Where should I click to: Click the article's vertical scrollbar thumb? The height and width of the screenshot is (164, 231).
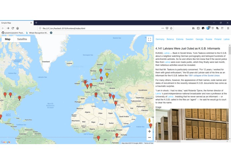pyautogui.click(x=230, y=50)
